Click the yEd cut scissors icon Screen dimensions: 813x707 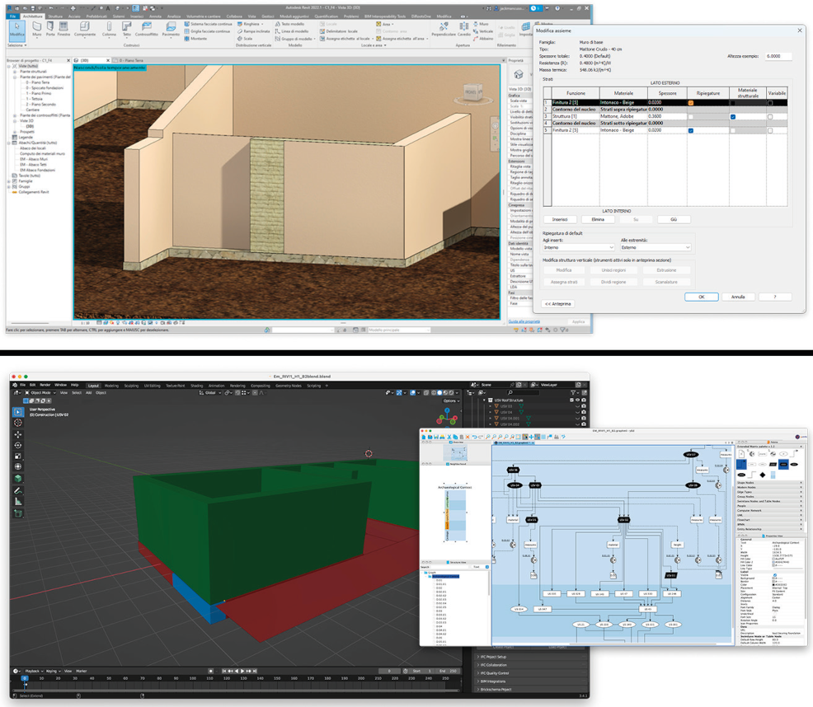(x=449, y=437)
